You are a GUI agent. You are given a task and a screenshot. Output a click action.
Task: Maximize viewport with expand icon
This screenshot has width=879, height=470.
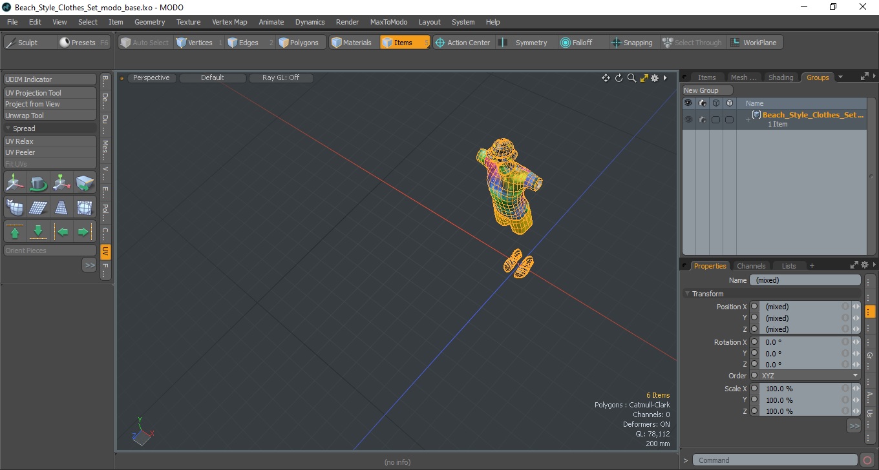tap(644, 78)
